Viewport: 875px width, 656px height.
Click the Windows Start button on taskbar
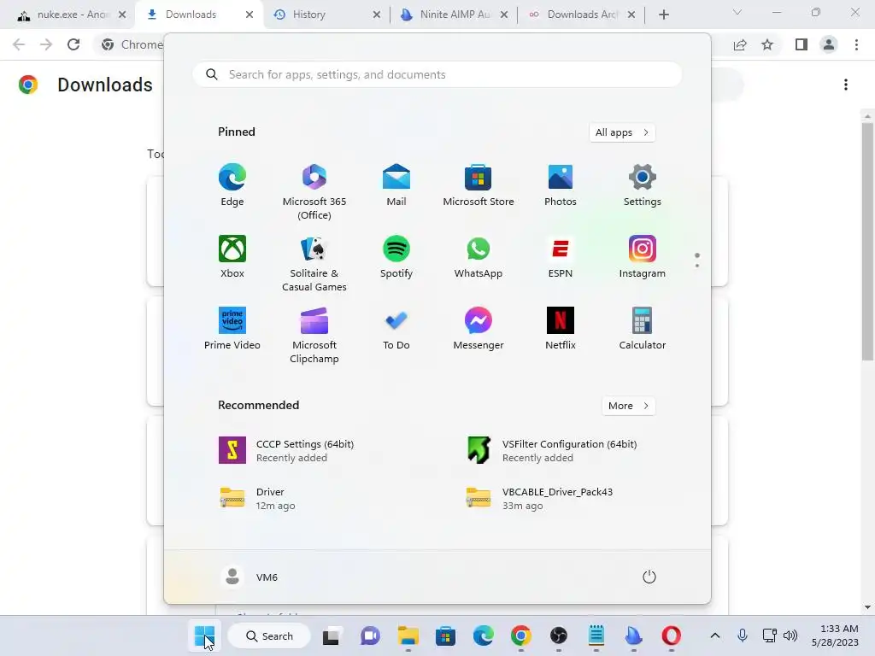coord(204,635)
